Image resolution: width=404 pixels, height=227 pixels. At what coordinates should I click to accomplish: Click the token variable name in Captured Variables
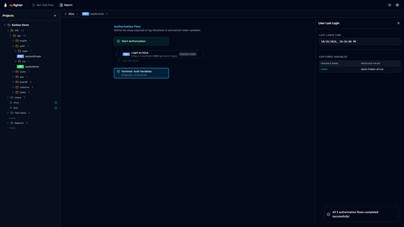tap(324, 69)
